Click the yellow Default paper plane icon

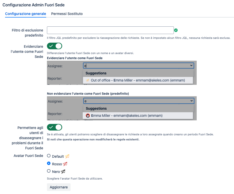[67, 156]
